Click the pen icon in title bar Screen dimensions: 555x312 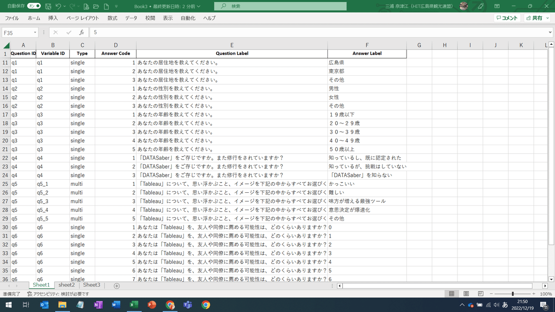point(481,6)
